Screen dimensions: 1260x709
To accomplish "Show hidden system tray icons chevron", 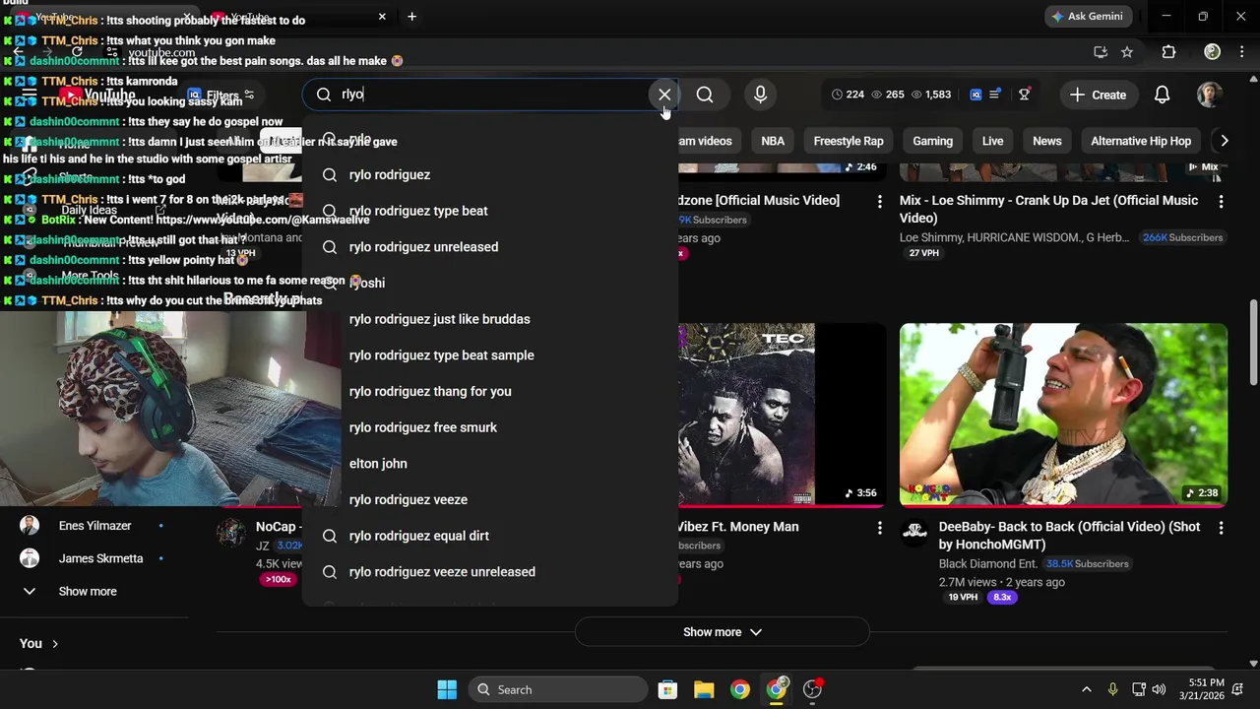I will click(x=1086, y=689).
